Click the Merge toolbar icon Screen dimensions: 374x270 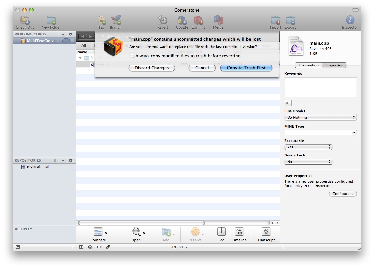point(219,20)
